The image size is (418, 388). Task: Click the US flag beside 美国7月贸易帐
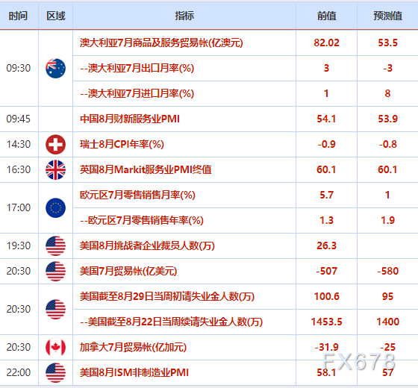55,272
